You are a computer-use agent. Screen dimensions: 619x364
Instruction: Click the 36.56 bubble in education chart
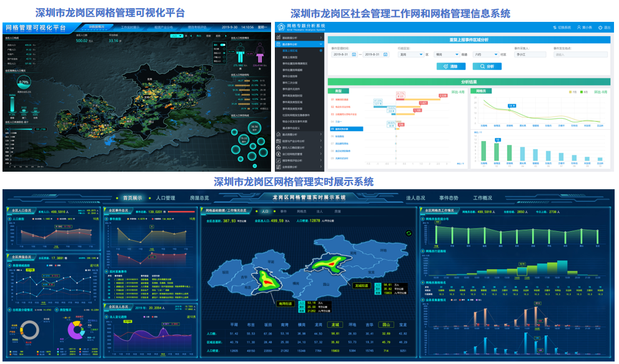(255, 128)
